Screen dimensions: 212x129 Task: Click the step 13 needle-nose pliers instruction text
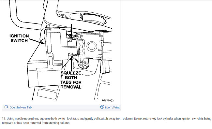(106, 121)
